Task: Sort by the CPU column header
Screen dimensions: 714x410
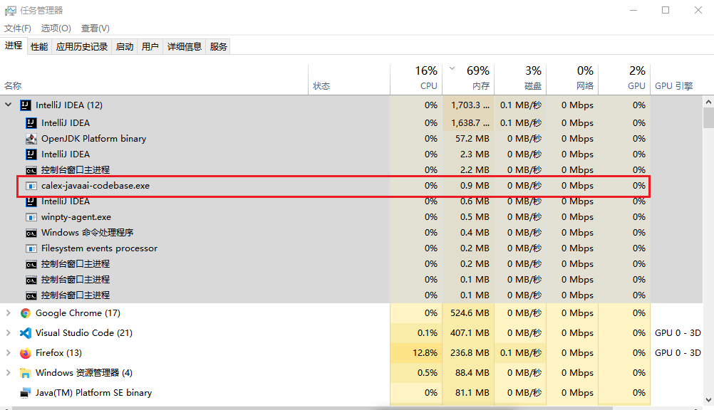Action: click(416, 79)
